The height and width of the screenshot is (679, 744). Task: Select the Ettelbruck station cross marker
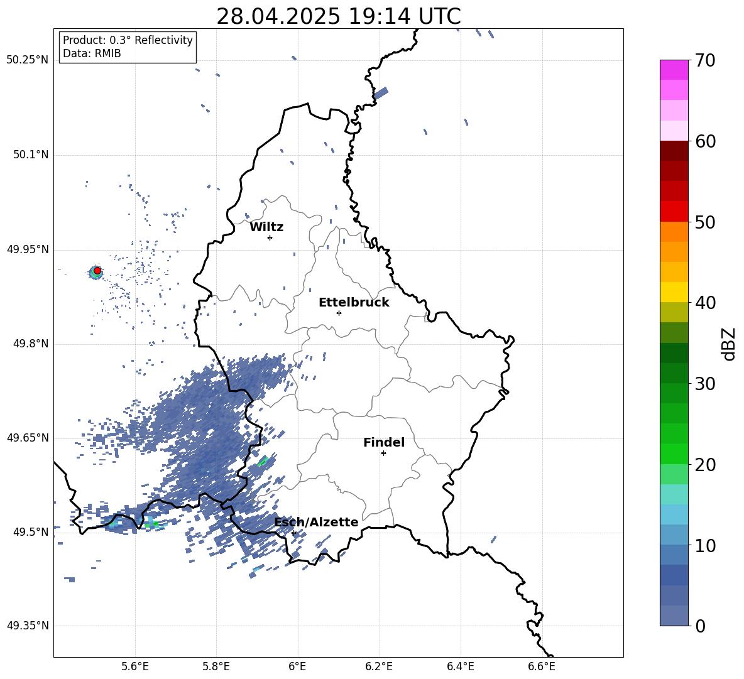[339, 313]
